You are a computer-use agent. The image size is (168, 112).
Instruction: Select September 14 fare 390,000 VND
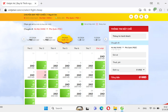(x=88, y=74)
